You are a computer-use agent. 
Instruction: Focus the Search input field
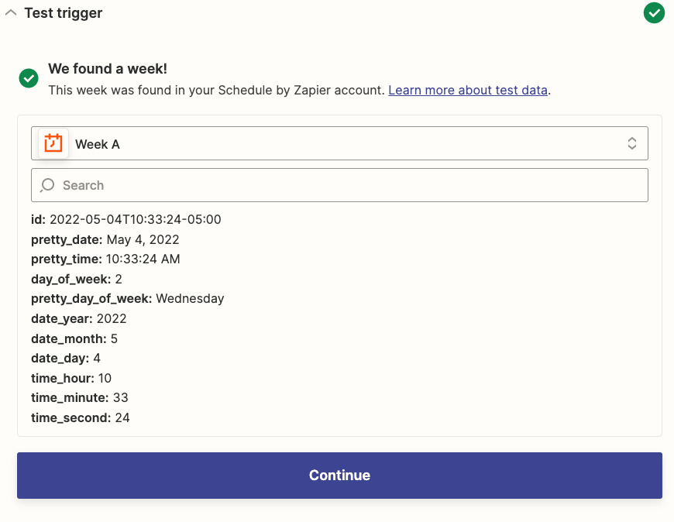[x=339, y=185]
